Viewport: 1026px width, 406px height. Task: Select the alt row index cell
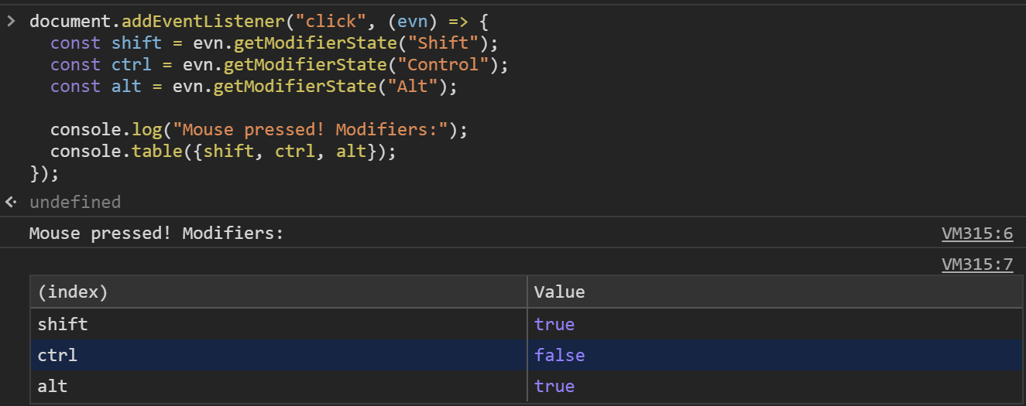click(53, 386)
